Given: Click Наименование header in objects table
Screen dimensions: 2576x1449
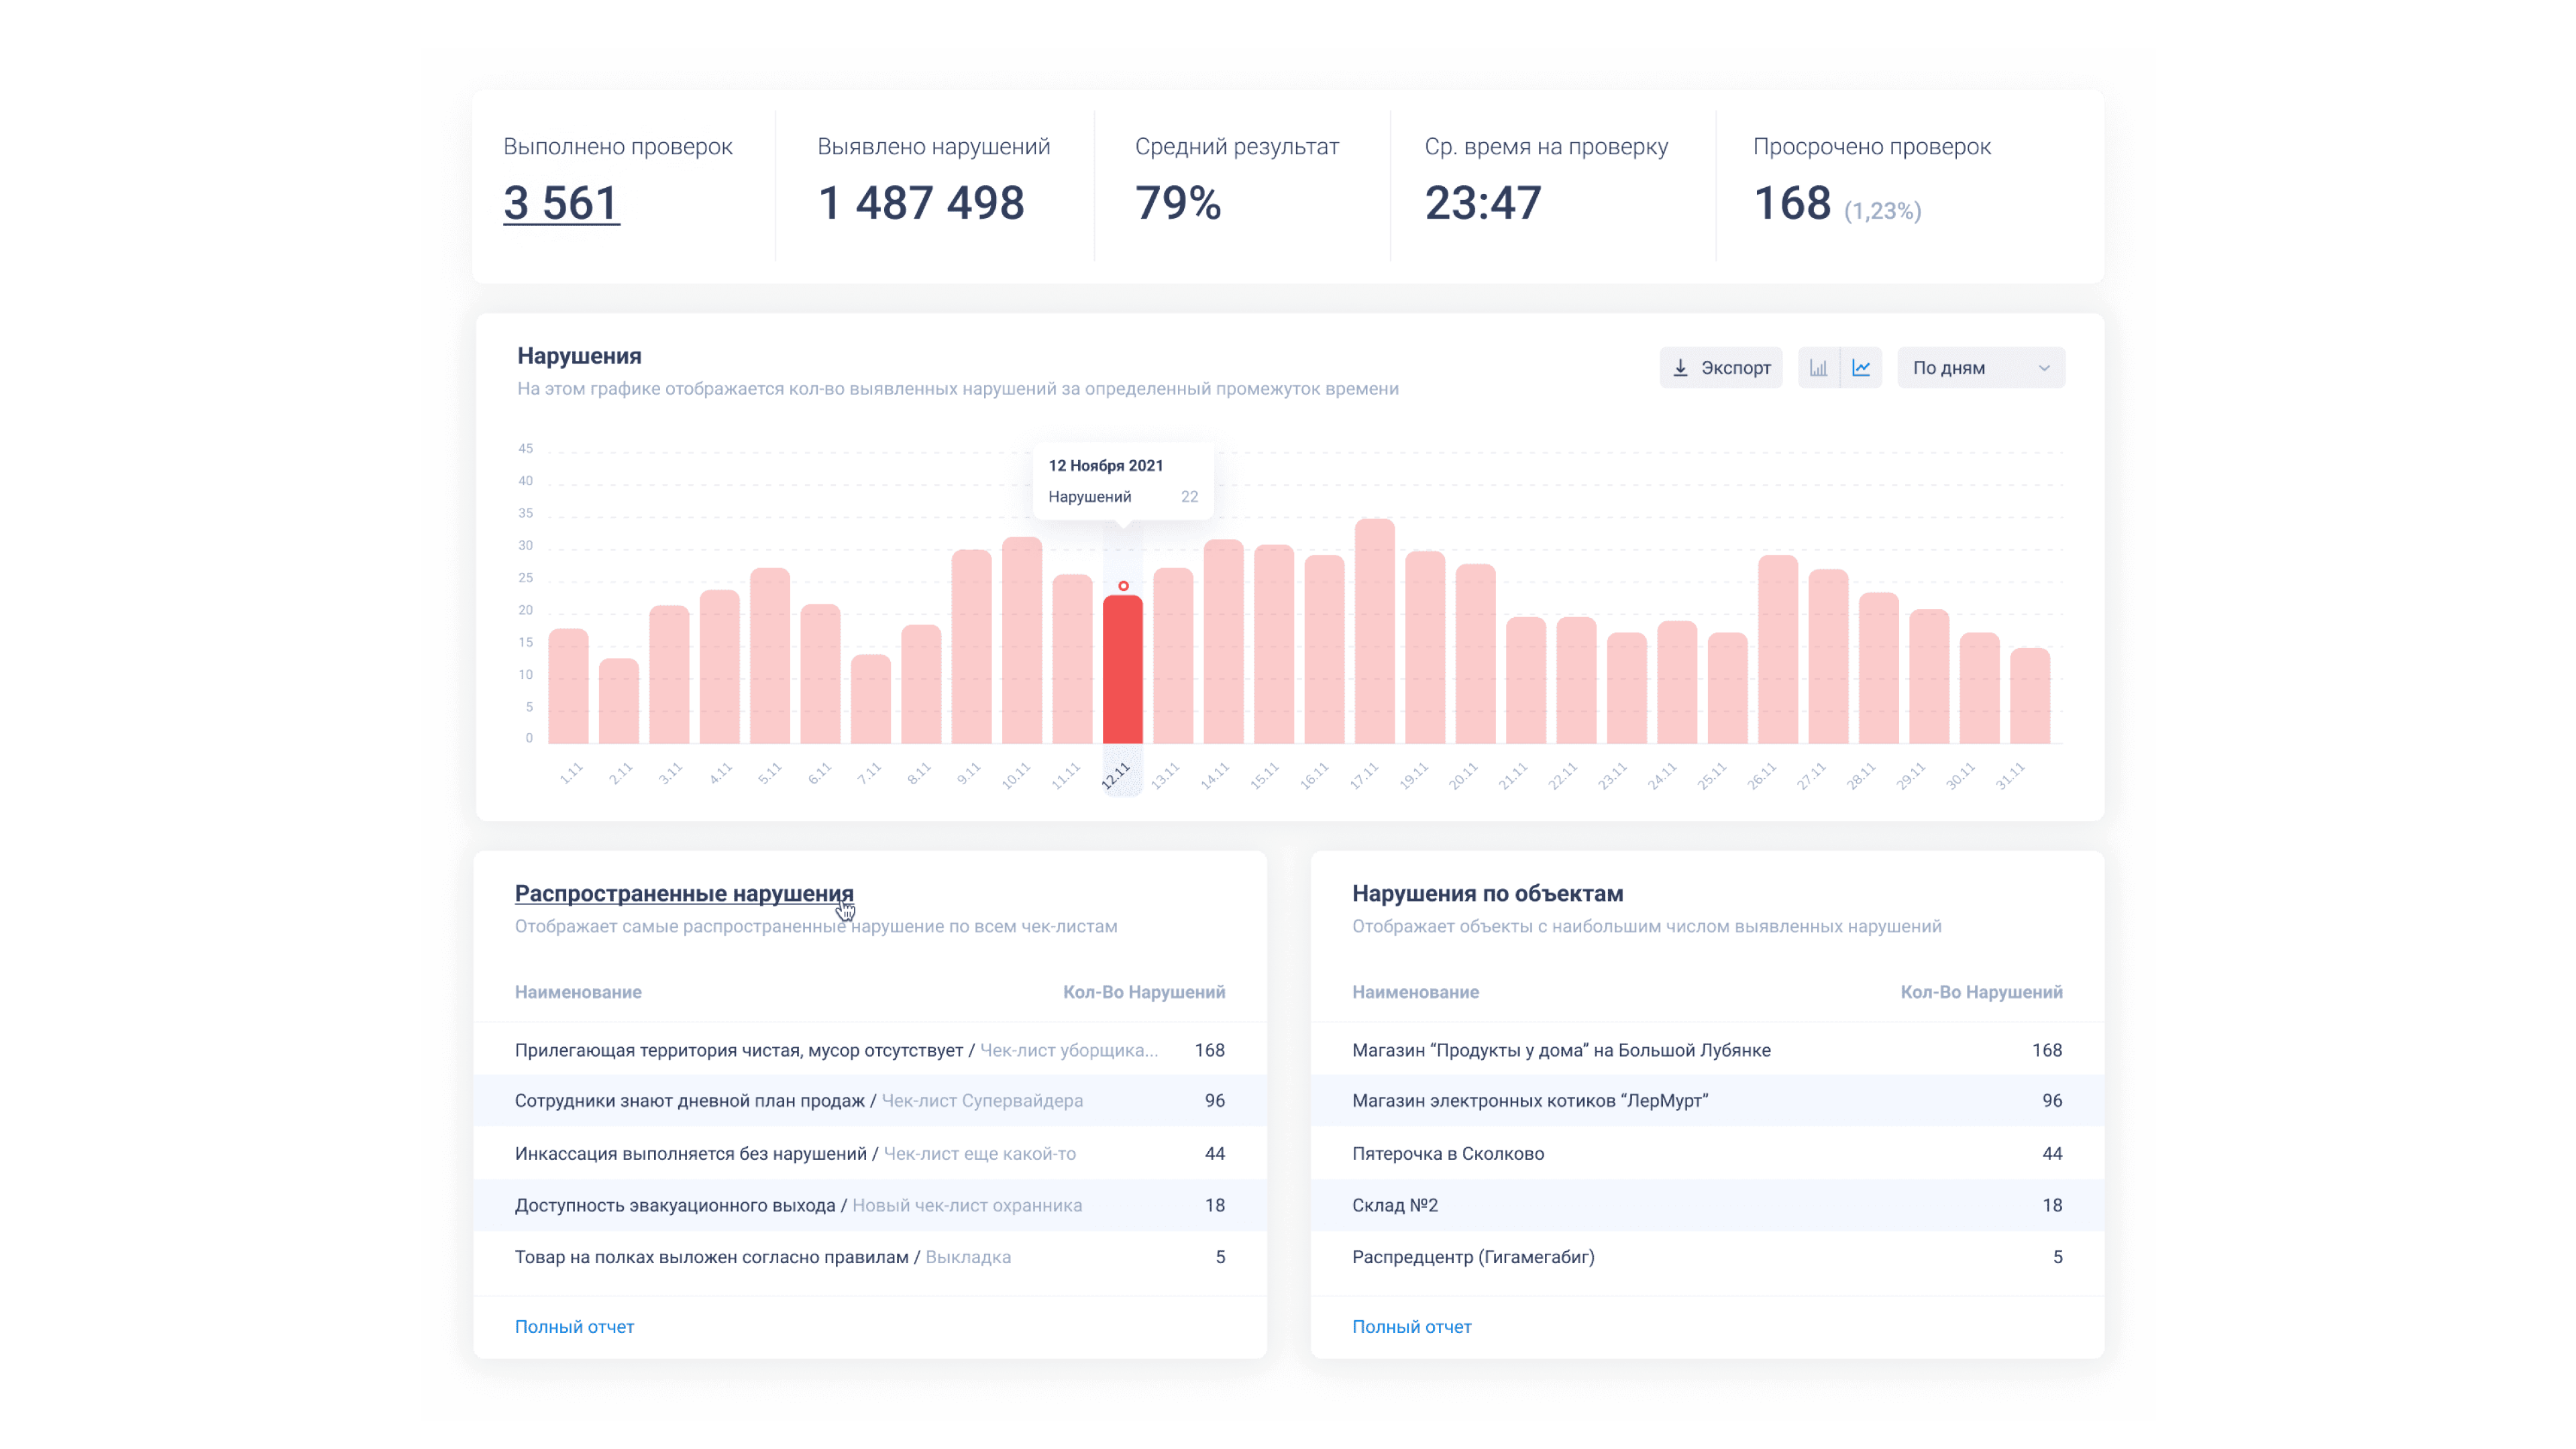Looking at the screenshot, I should point(1415,992).
